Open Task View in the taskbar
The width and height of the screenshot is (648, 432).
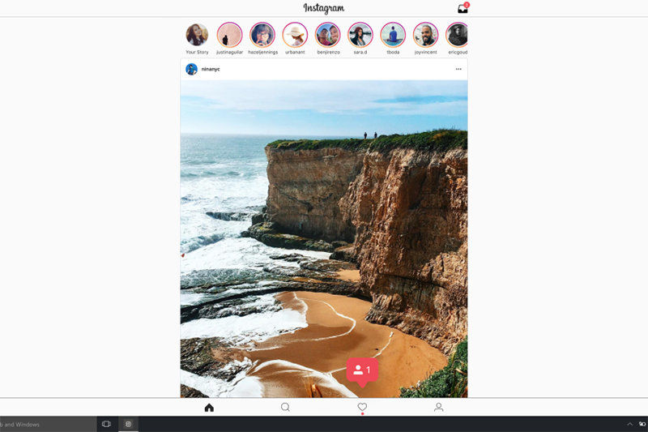106,424
